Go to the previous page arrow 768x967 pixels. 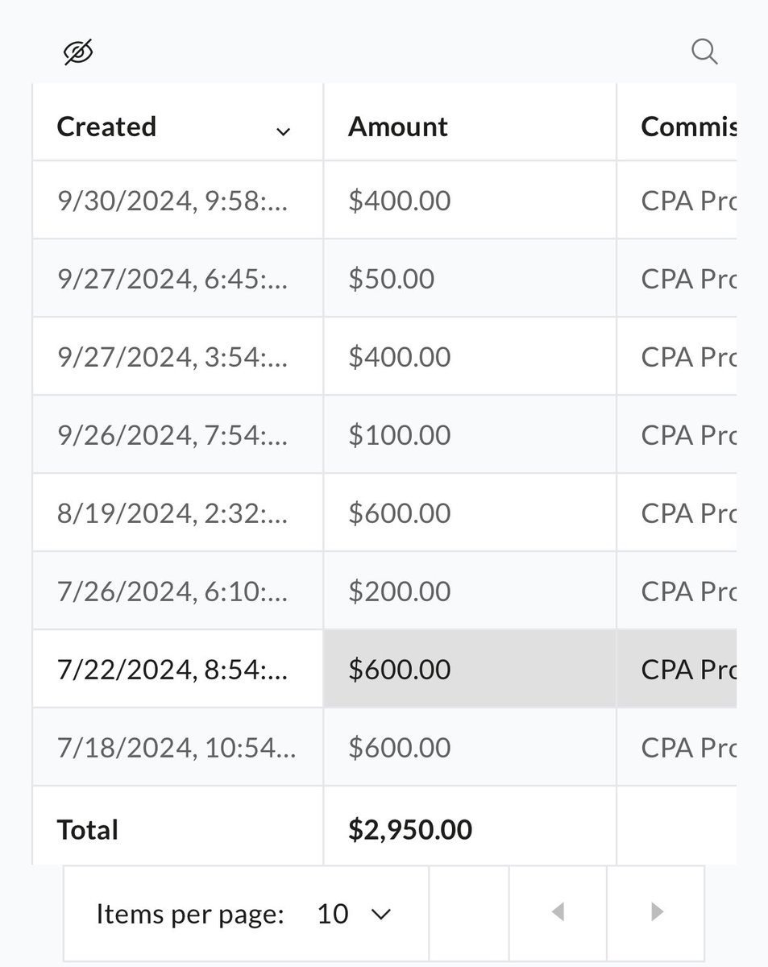557,912
